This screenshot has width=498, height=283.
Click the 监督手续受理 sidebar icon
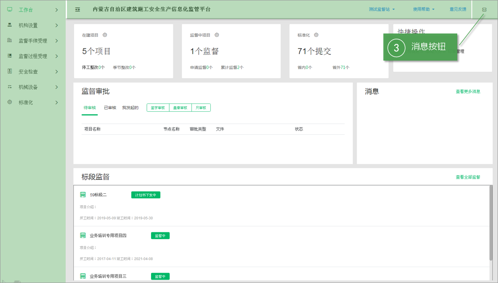coord(10,40)
